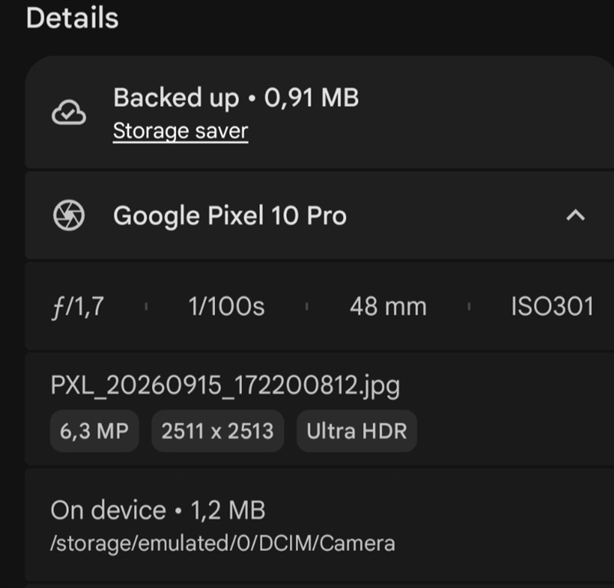
Task: Click the camera aperture shutter icon
Action: point(68,216)
